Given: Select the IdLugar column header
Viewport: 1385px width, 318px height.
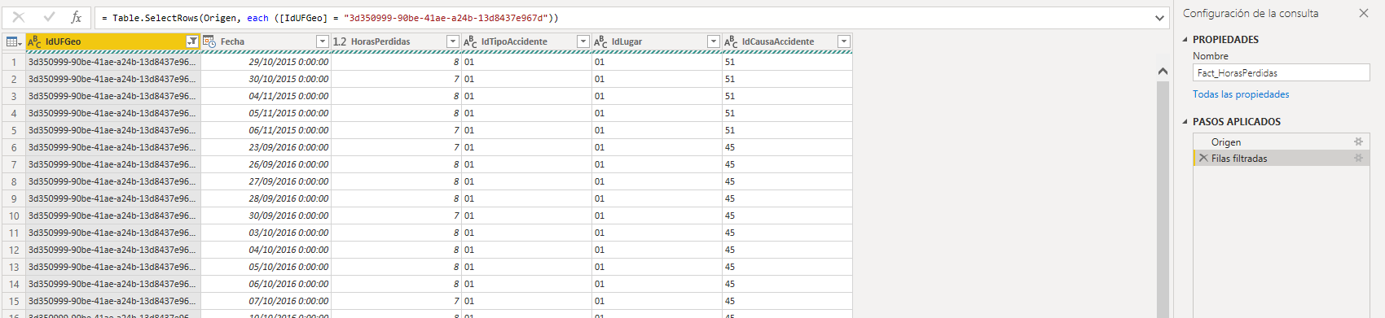Looking at the screenshot, I should tap(657, 41).
